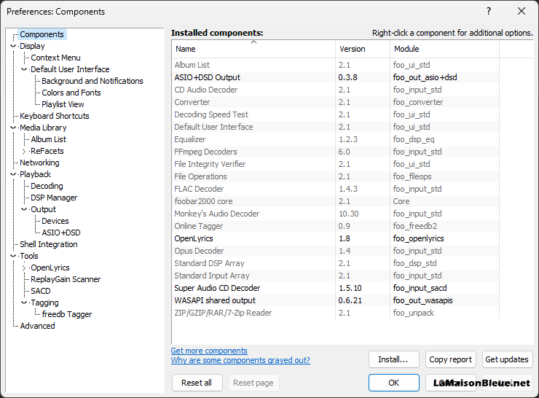Screen dimensions: 539x398
Task: Select Decoding Speed Test row
Action: pyautogui.click(x=336, y=114)
